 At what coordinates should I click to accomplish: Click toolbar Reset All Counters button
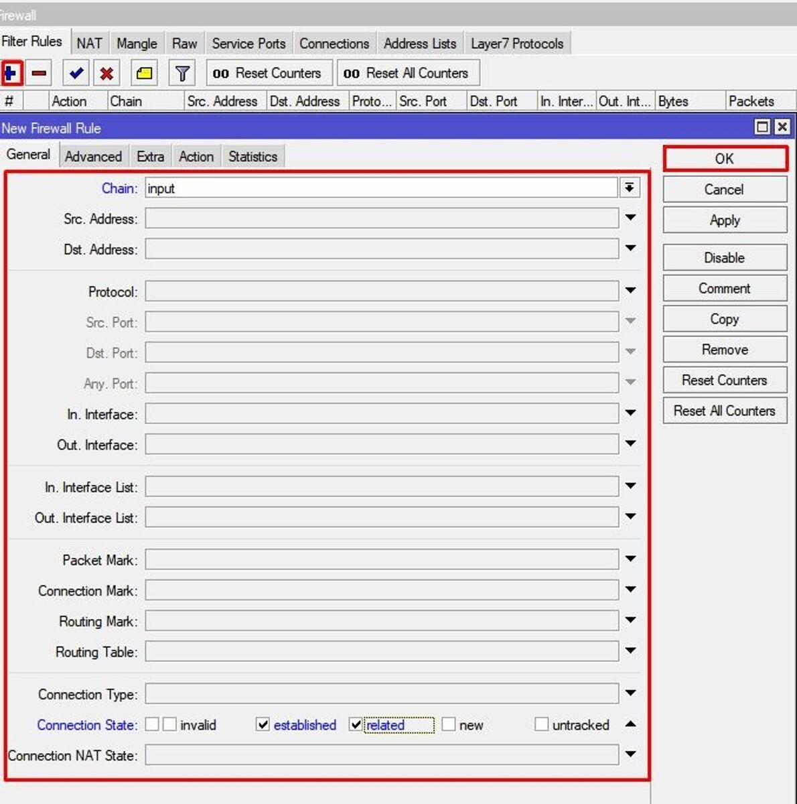(x=408, y=73)
